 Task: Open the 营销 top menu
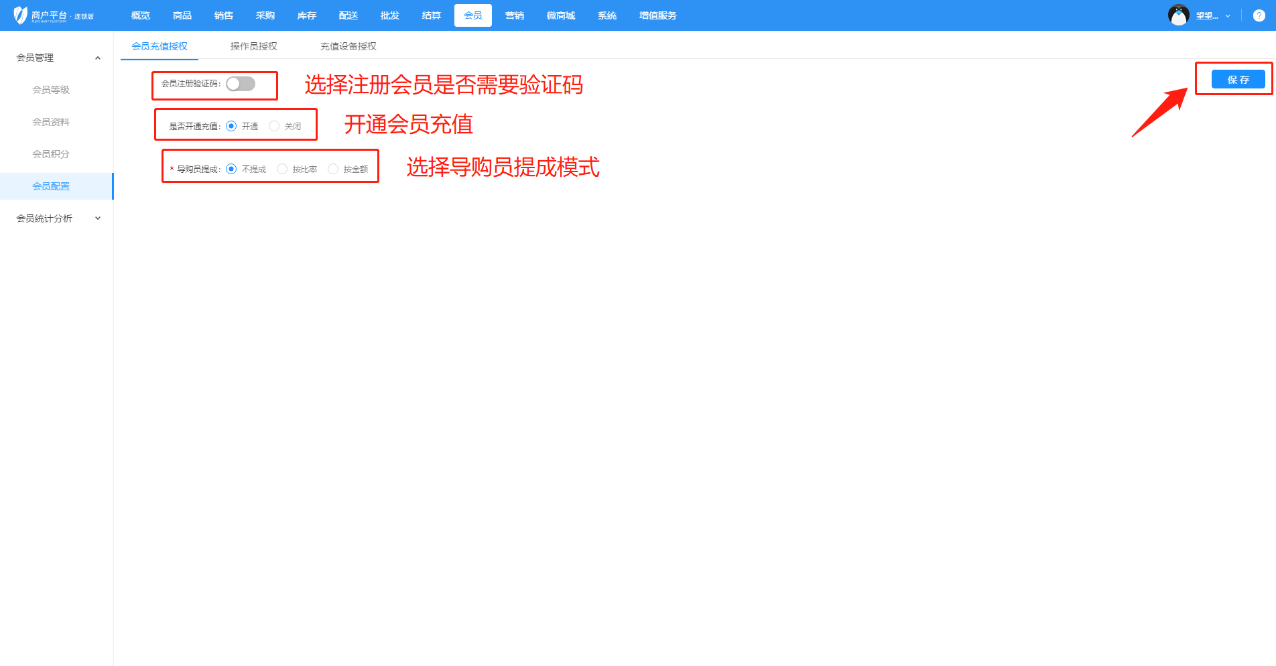coord(514,15)
